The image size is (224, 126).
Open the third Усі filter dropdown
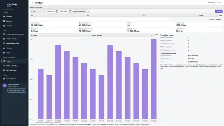(170, 15)
